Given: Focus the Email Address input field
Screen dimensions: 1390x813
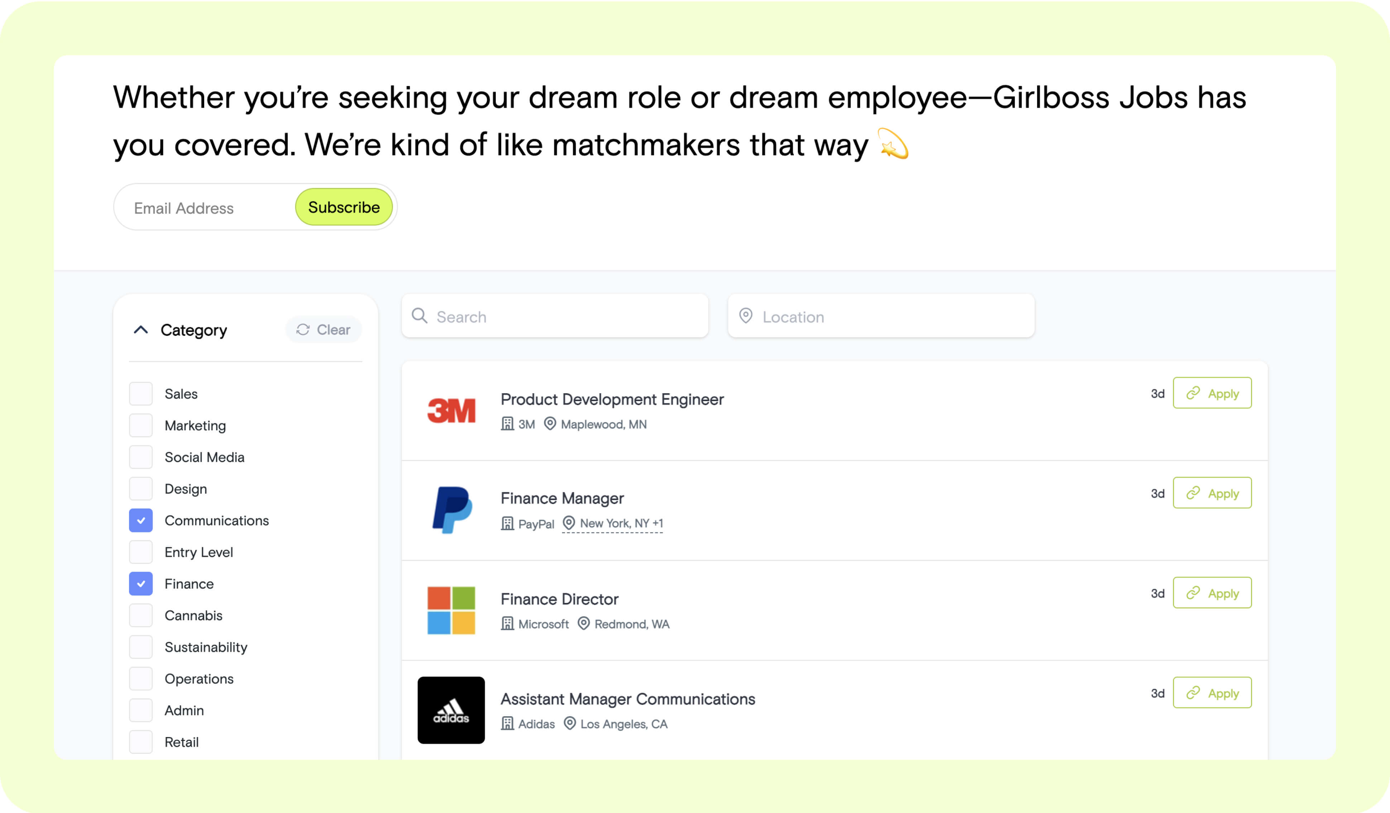Looking at the screenshot, I should pos(210,208).
